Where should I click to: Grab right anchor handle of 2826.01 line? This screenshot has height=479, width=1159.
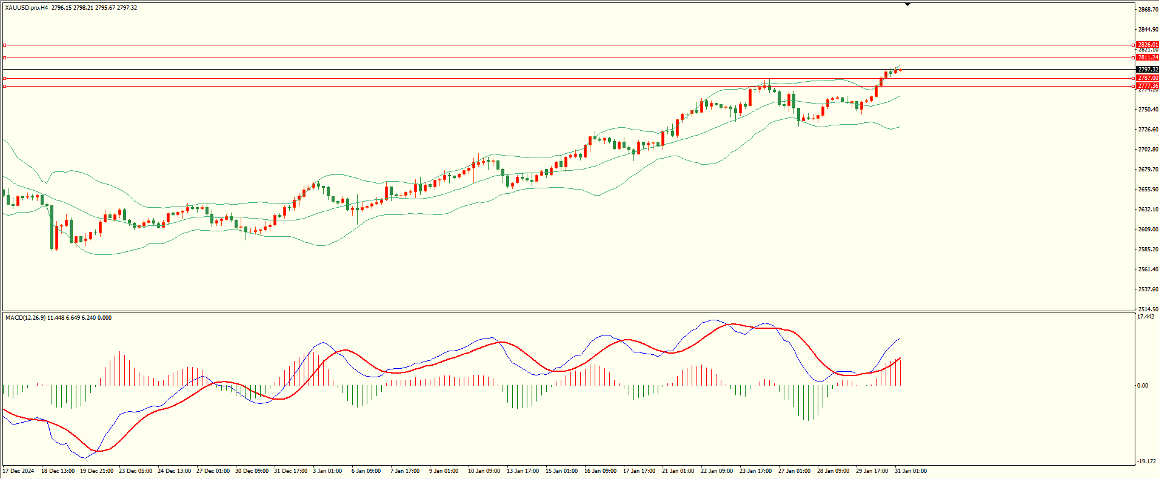tap(1134, 45)
